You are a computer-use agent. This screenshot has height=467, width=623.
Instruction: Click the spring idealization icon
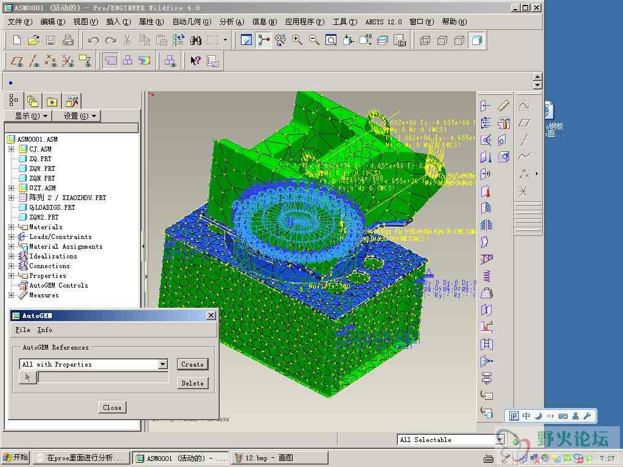[486, 275]
